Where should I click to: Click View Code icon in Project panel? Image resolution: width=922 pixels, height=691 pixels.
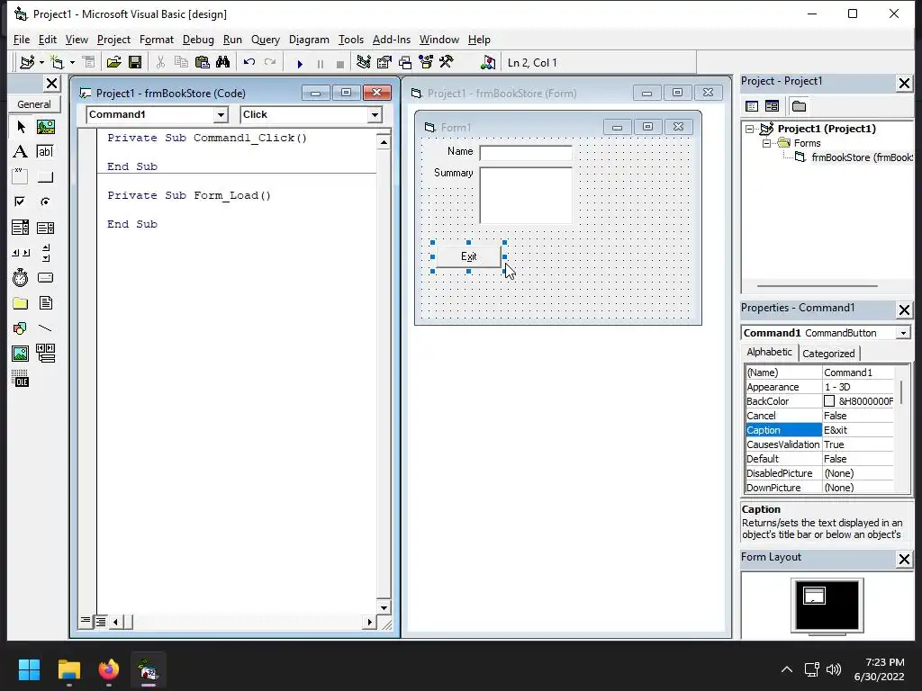point(752,106)
